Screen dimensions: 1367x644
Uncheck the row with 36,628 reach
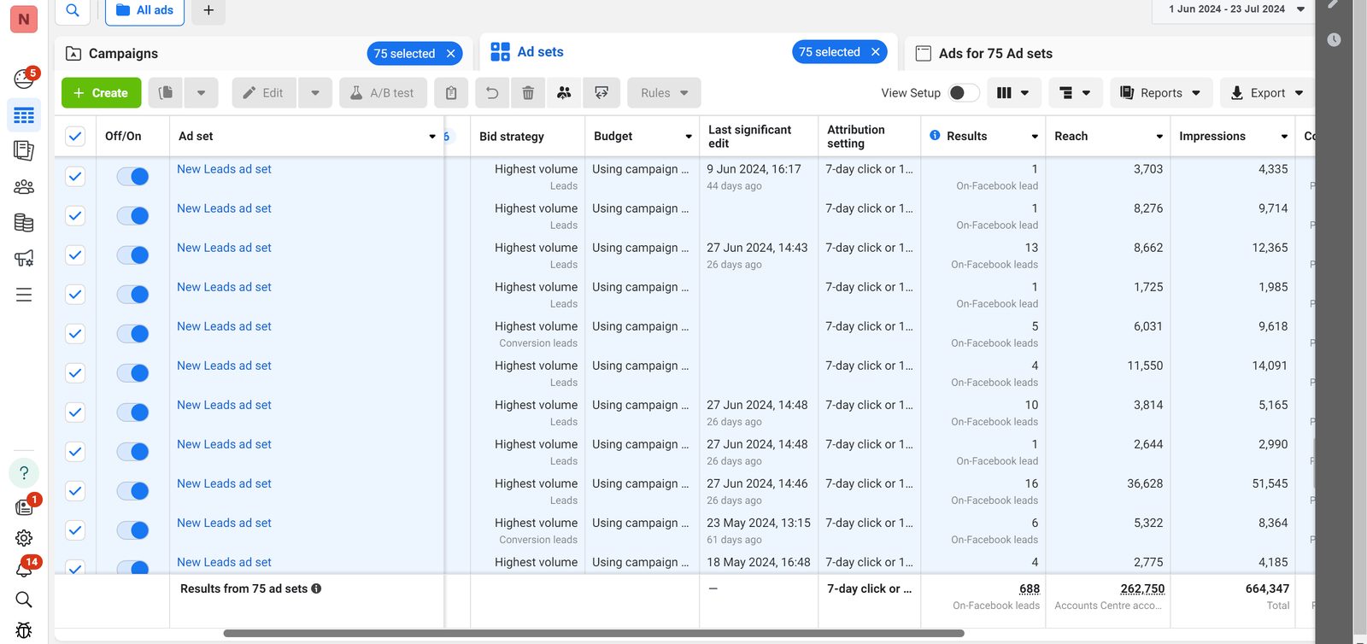(x=75, y=490)
